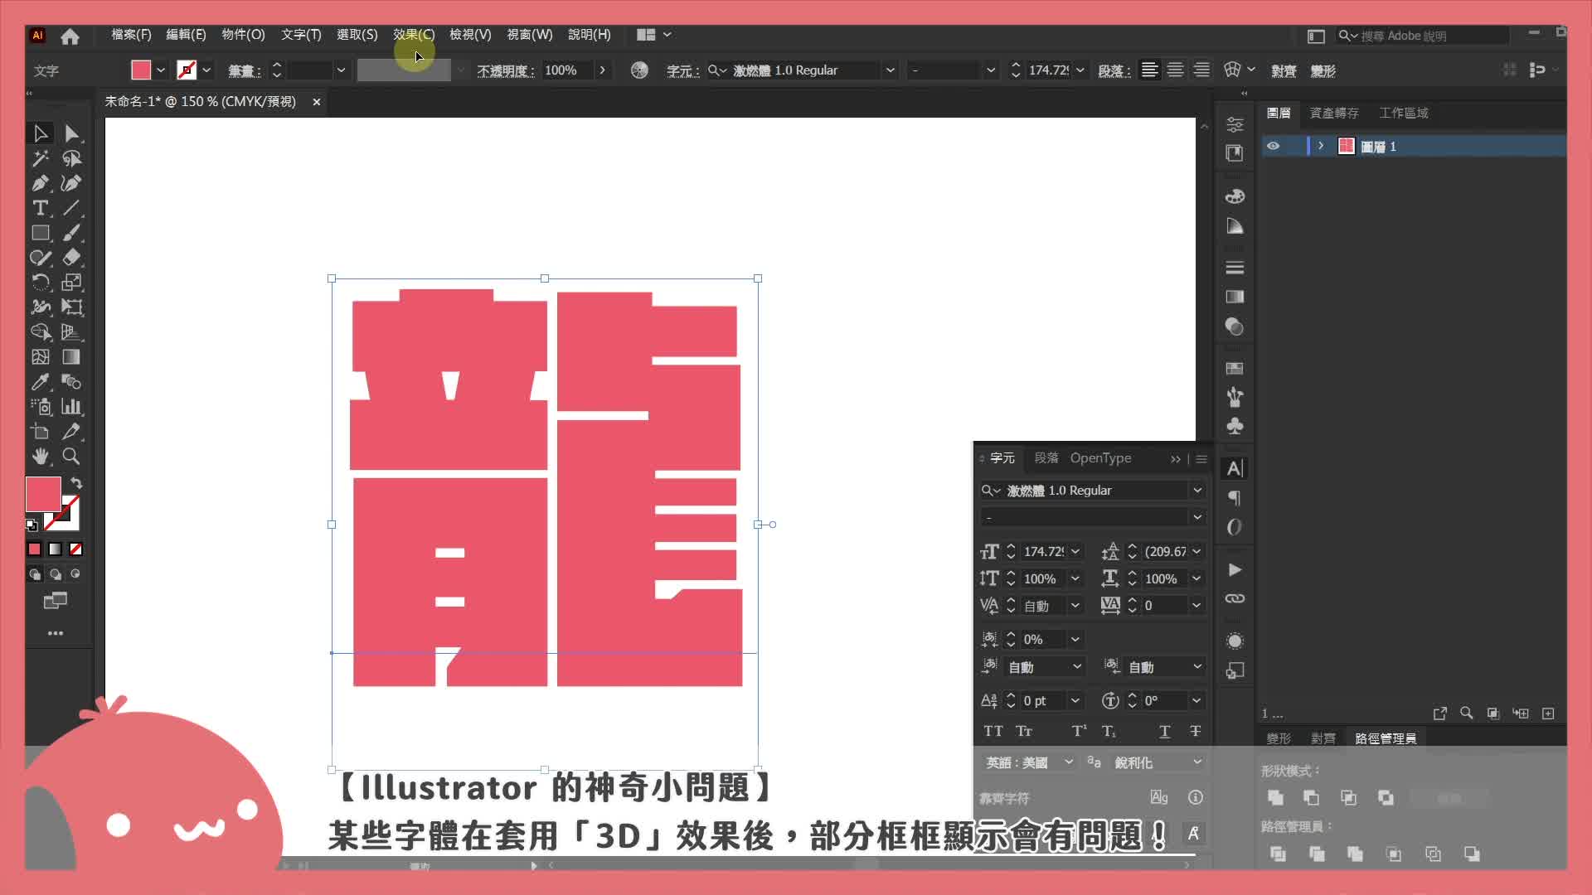Viewport: 1592px width, 895px height.
Task: Open the 編輯(E) menu
Action: click(186, 35)
